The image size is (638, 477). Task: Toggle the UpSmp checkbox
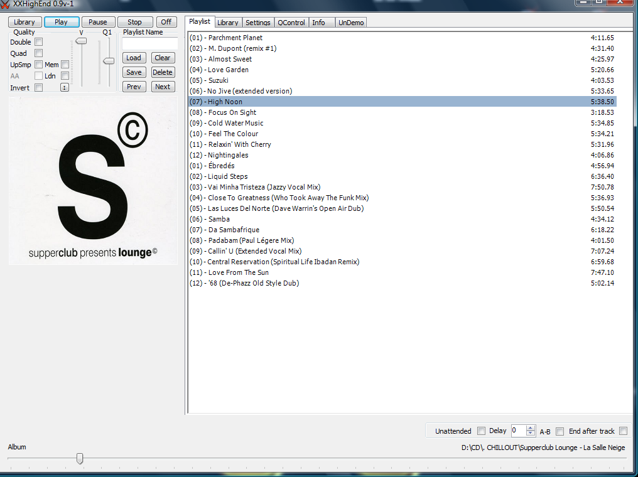[x=39, y=64]
